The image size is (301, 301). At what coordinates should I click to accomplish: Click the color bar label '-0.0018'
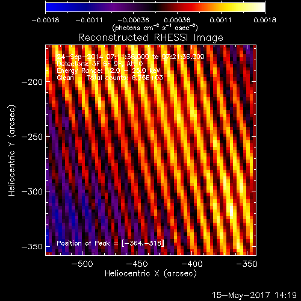click(x=45, y=20)
